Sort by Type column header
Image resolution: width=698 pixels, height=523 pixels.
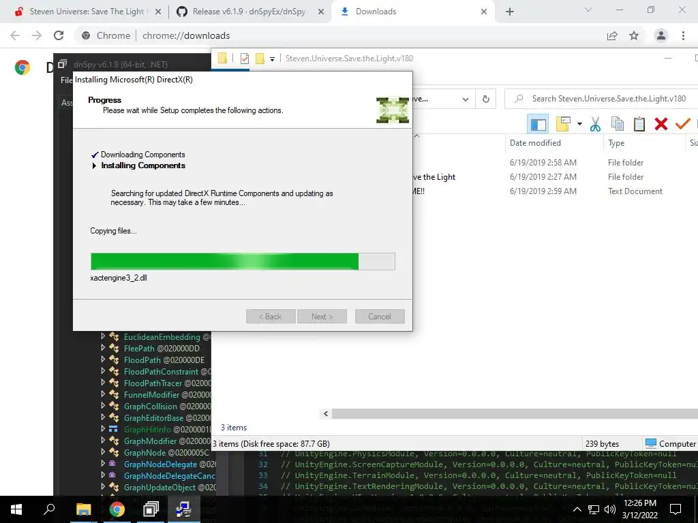[616, 143]
